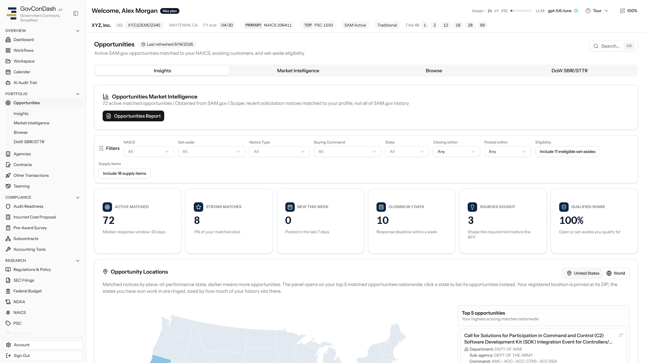The width and height of the screenshot is (646, 363).
Task: Open external link icon on top opportunity card
Action: [621, 335]
